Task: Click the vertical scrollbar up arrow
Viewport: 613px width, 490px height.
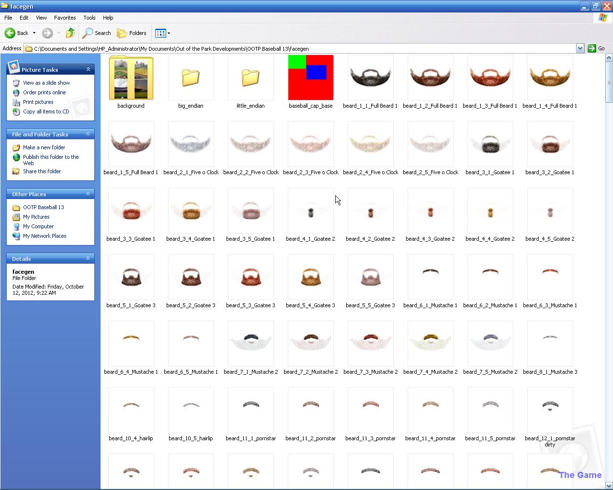Action: point(609,58)
